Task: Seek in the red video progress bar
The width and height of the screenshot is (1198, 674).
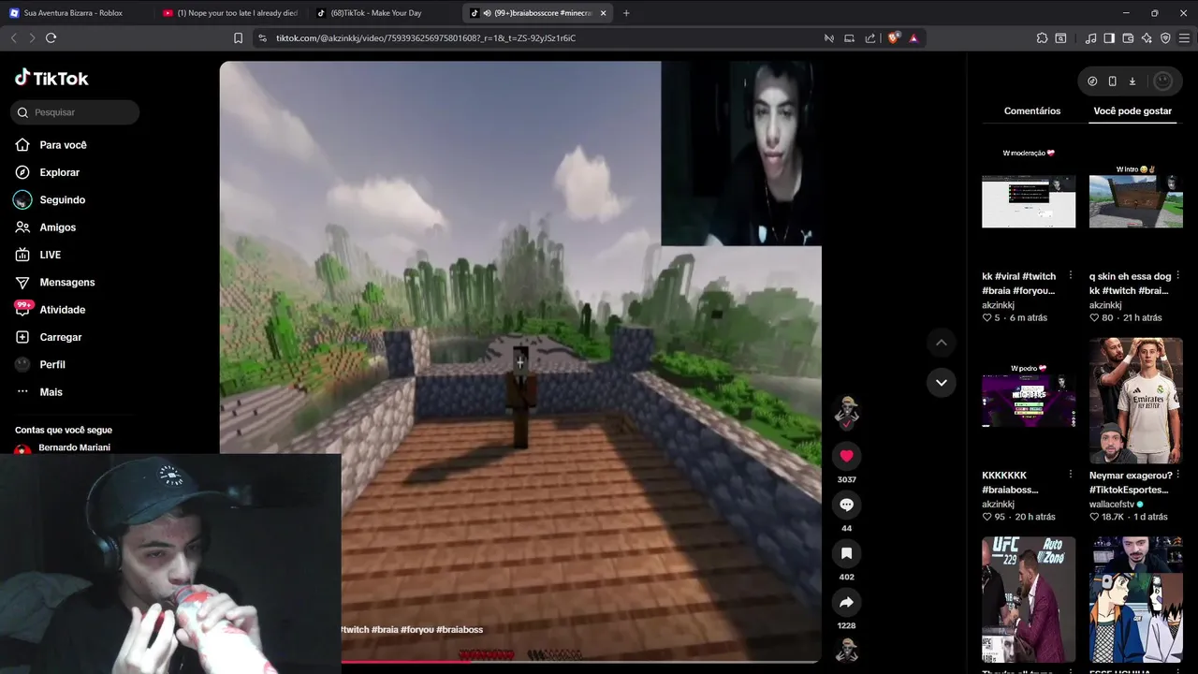Action: click(x=580, y=662)
